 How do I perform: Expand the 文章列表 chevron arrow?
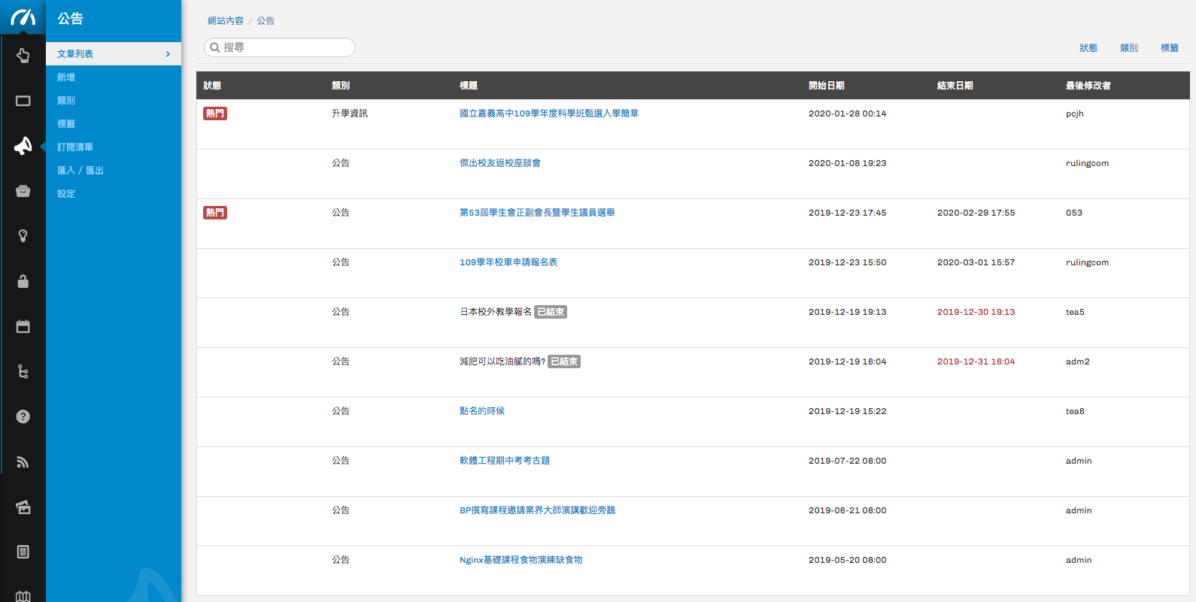coord(168,54)
